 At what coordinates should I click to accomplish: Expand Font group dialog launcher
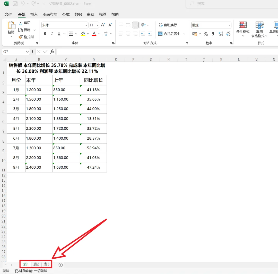113,43
